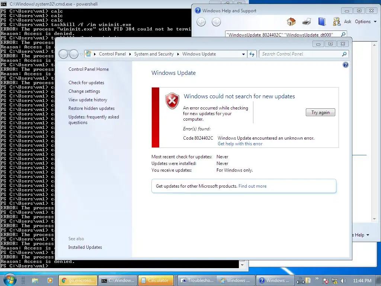
Task: Click desktop folder icon near tray
Action: pyautogui.click(x=308, y=280)
